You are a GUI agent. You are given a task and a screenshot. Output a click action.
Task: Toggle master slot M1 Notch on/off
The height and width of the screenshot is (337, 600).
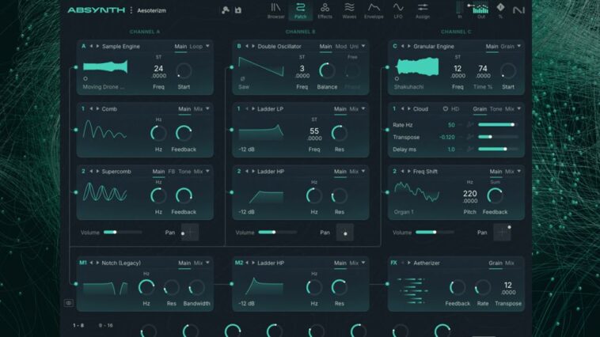(x=82, y=263)
